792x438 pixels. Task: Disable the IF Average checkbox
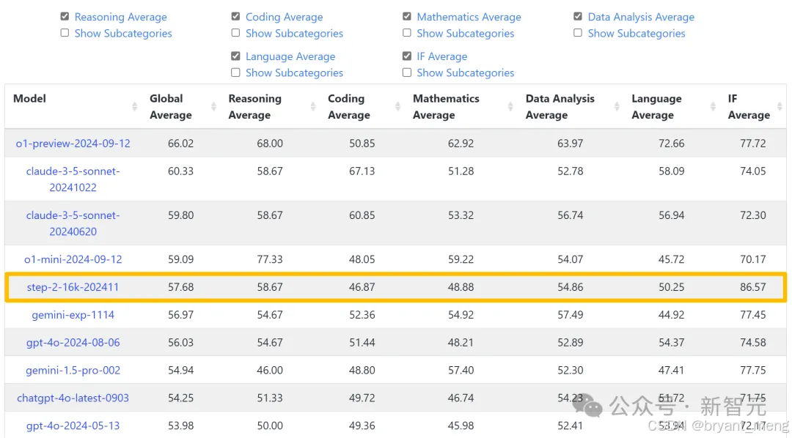(406, 56)
